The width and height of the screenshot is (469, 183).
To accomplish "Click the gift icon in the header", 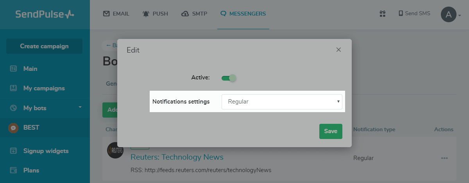I will pyautogui.click(x=383, y=14).
